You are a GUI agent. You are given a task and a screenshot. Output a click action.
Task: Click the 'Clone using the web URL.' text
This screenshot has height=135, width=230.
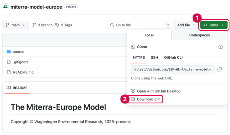(x=152, y=78)
